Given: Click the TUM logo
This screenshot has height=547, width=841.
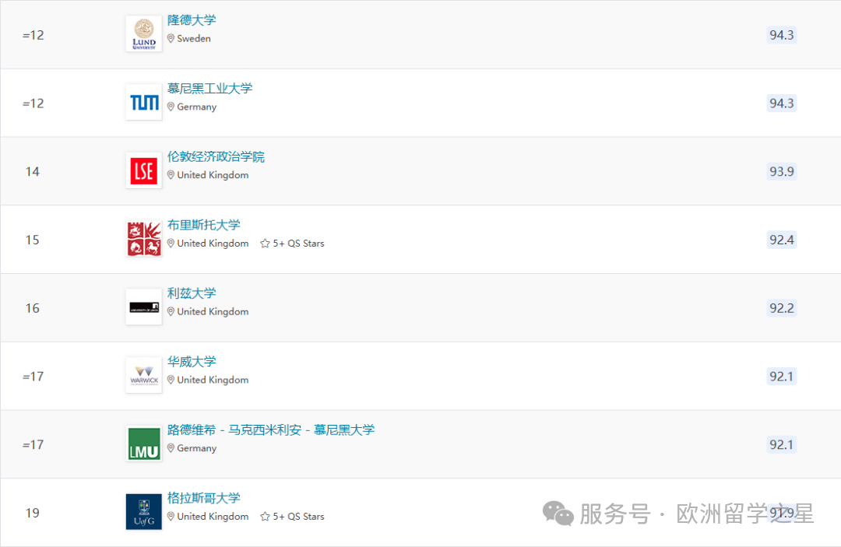Looking at the screenshot, I should point(144,102).
